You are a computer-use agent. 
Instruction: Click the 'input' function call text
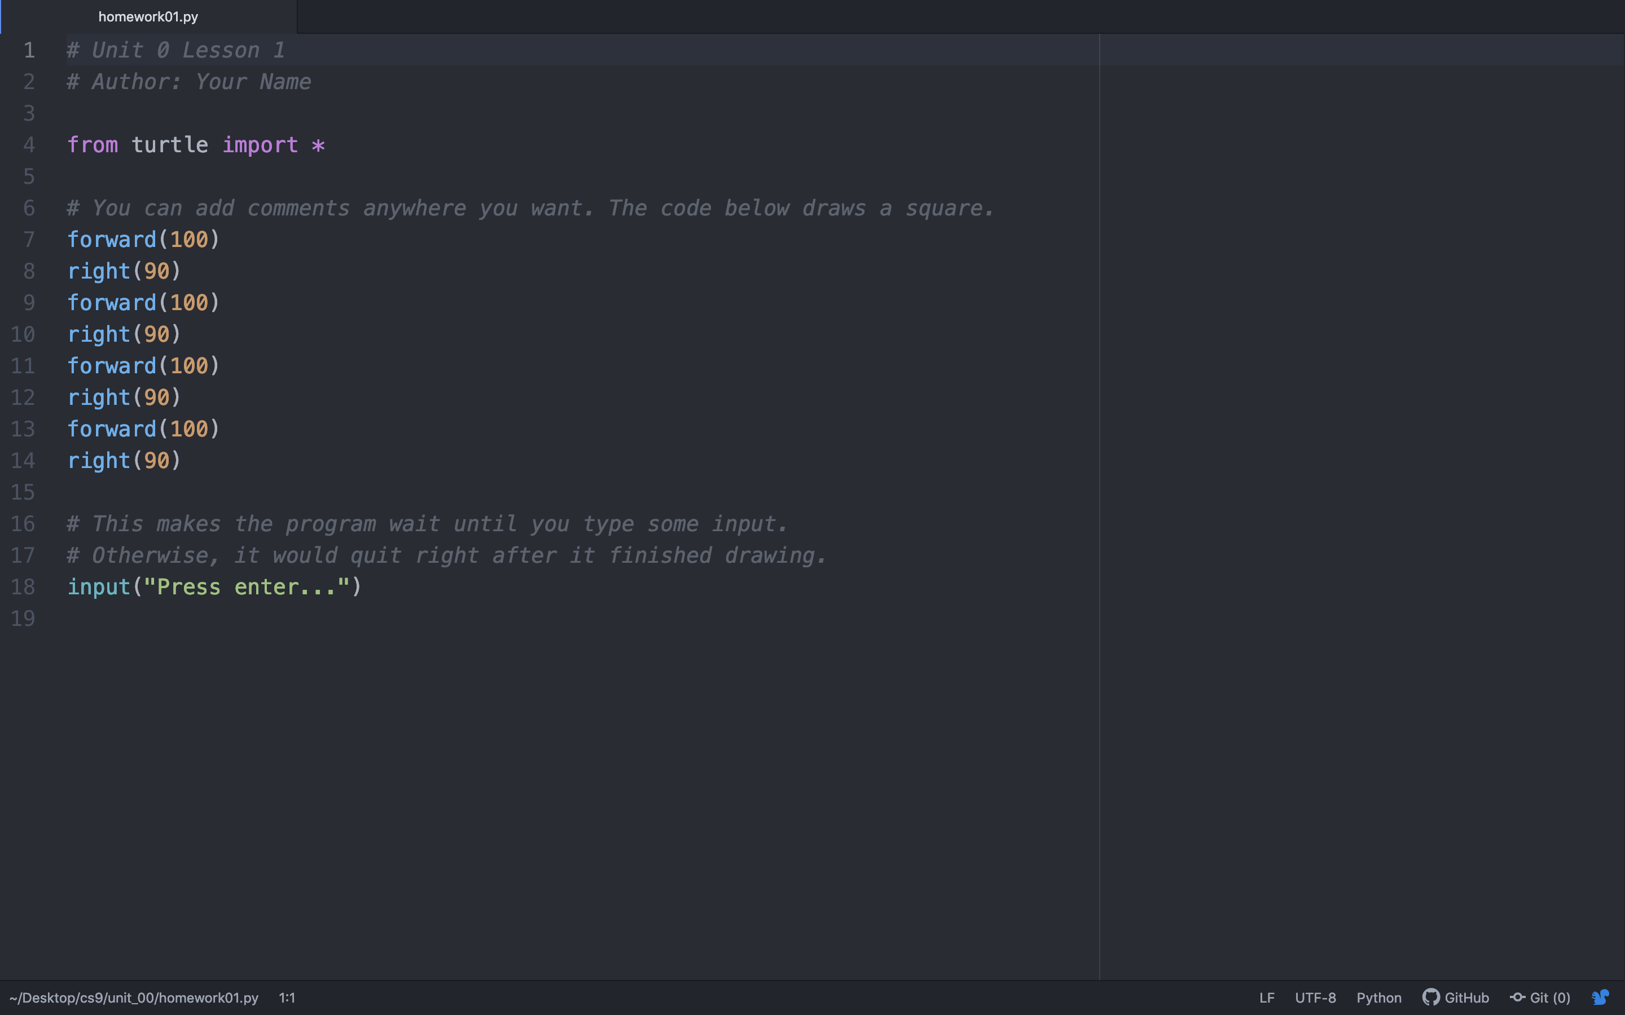pyautogui.click(x=99, y=586)
